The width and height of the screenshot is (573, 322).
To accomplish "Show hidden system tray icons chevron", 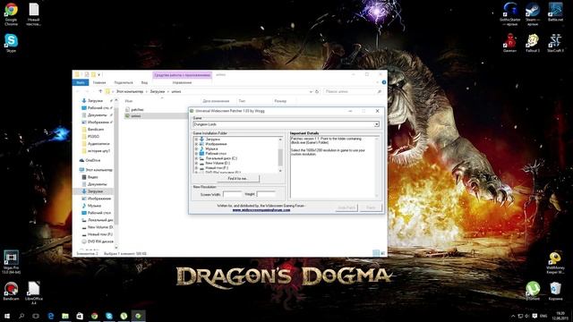I will point(513,316).
